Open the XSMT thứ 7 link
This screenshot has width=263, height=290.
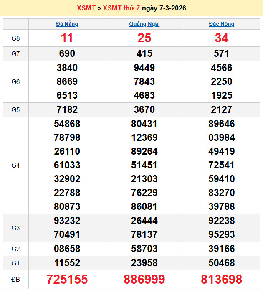coord(121,8)
